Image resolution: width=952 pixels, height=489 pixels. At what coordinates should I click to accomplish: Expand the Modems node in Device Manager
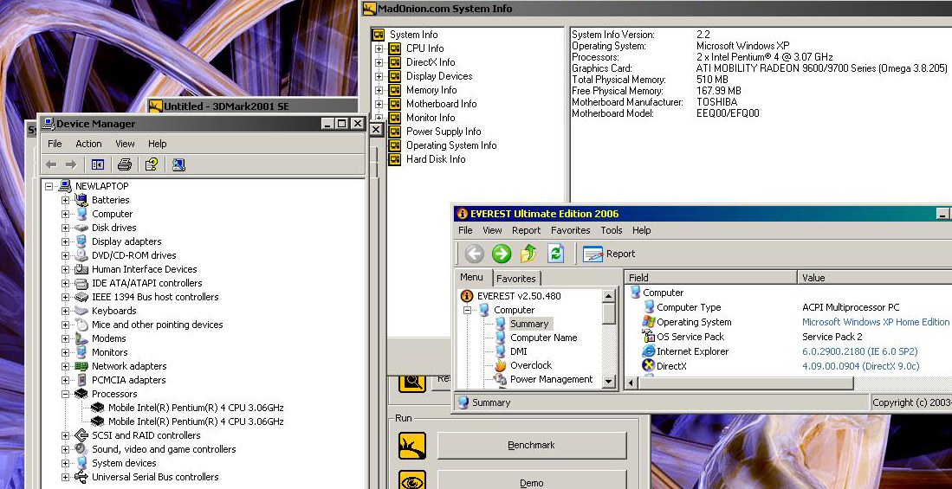[x=65, y=338]
